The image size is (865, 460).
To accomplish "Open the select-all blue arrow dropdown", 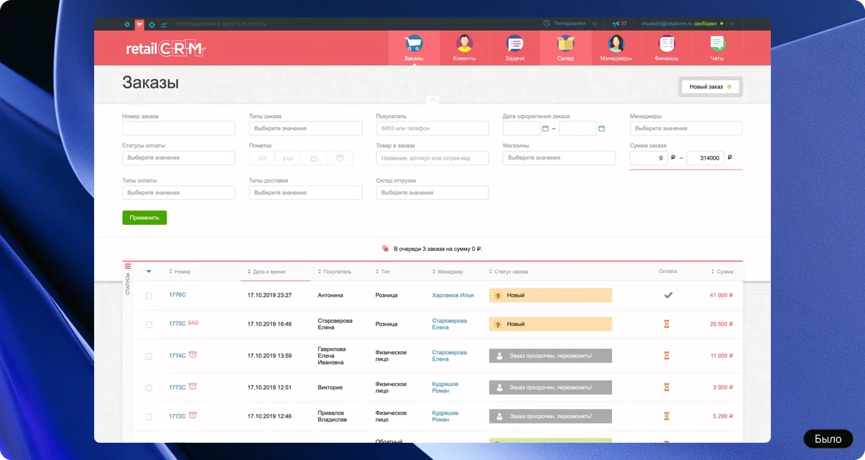I will tap(149, 272).
